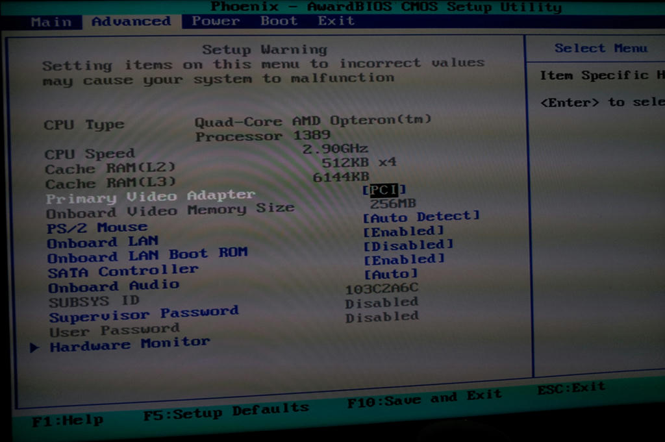Open the Hardware Monitor submenu label
This screenshot has width=665, height=442.
coord(130,344)
